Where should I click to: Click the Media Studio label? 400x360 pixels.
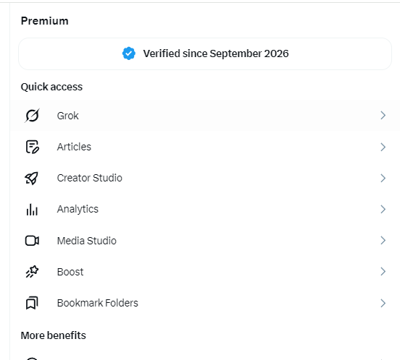coord(87,241)
